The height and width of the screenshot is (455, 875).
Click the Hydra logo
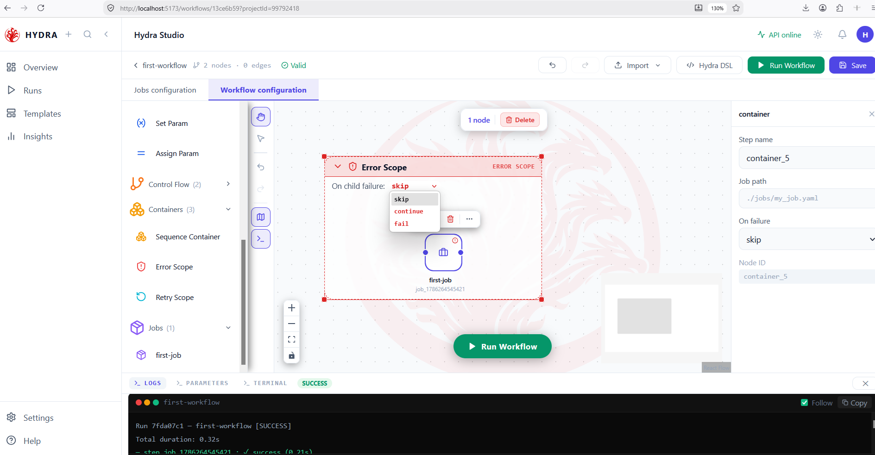click(12, 35)
